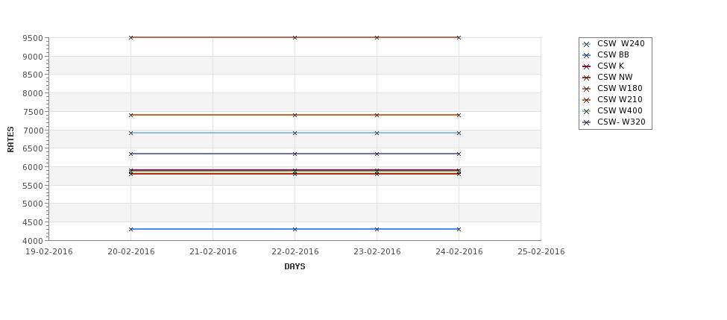Viewport: 727px width, 320px height.
Task: Click the CSW- W320 legend marker icon
Action: pos(587,122)
